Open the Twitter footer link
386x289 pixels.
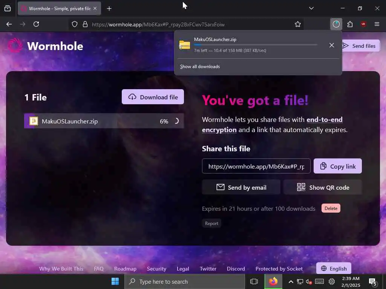click(x=208, y=269)
